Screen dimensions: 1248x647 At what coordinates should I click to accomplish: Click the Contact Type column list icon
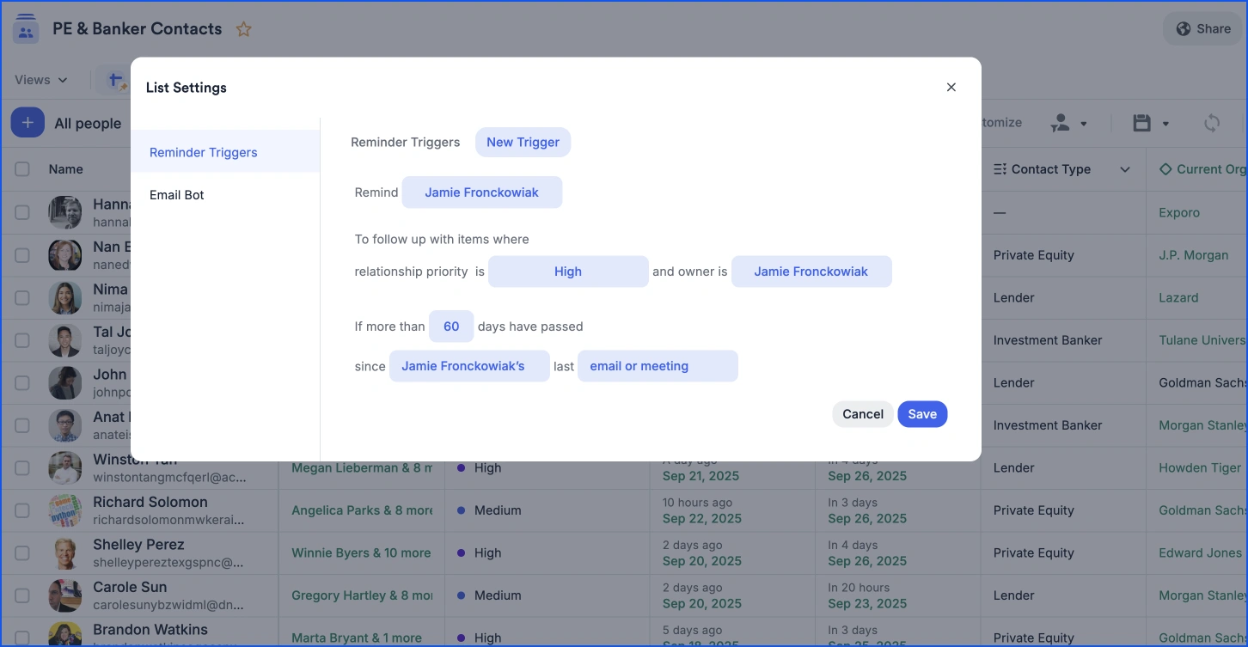1000,169
